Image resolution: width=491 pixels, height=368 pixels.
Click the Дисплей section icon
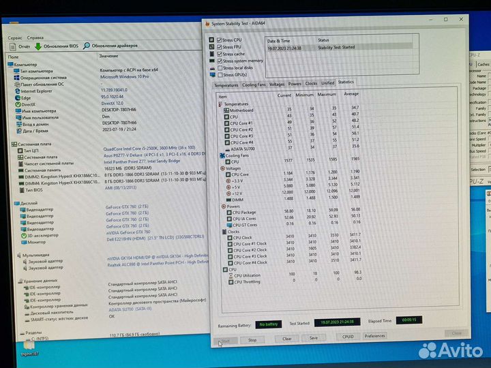click(17, 203)
